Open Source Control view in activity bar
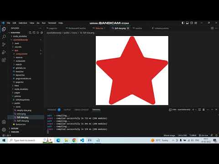This screenshot has height=164, width=219. [x=4, y=45]
